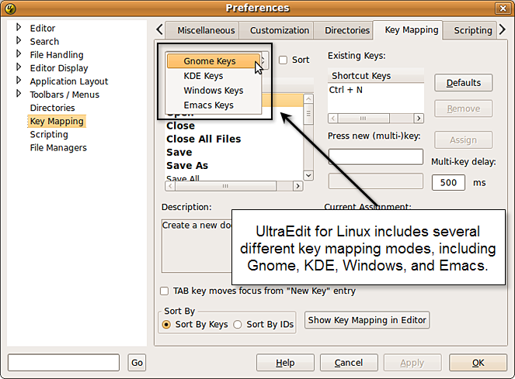Click the Press new key input field
515x379 pixels.
(376, 157)
